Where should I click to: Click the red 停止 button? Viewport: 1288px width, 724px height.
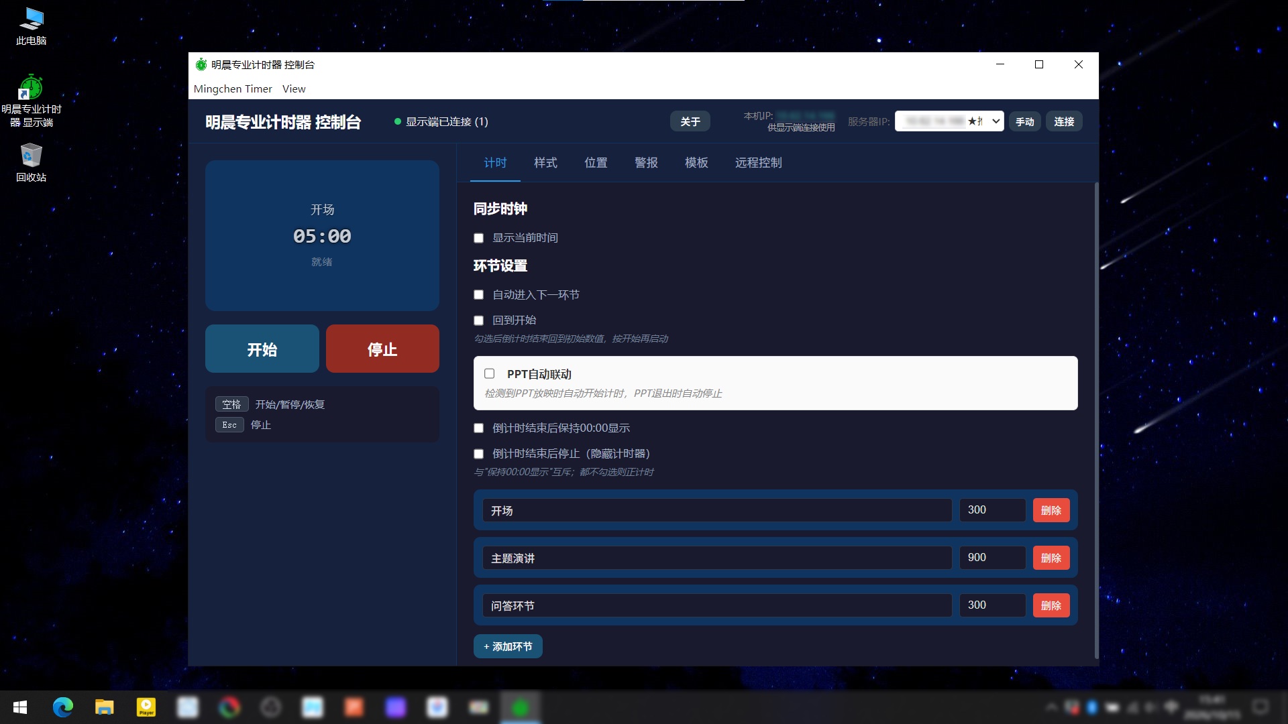point(382,349)
